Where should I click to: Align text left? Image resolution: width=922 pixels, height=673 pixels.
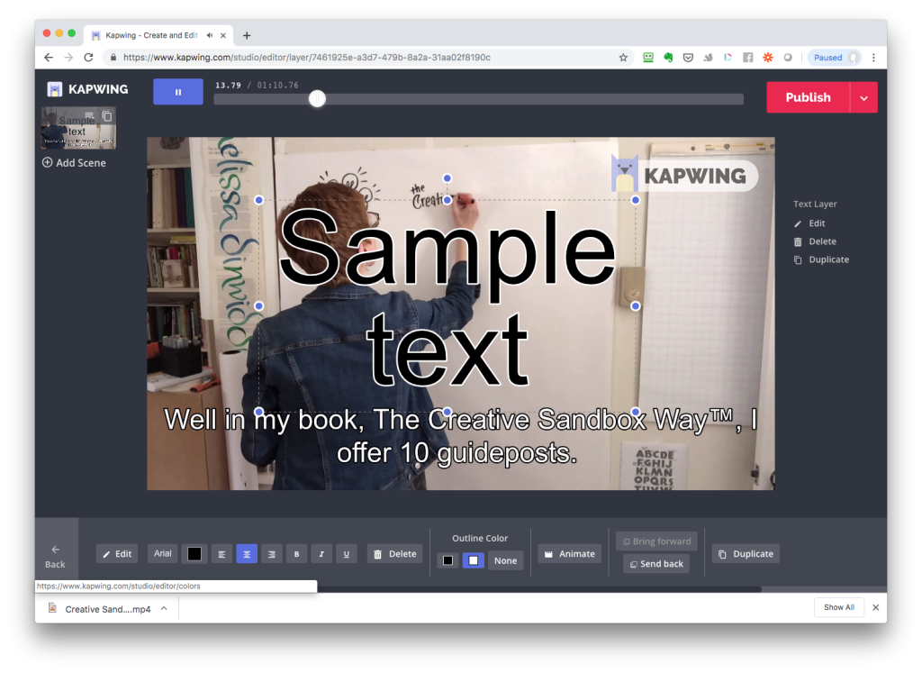pos(221,554)
